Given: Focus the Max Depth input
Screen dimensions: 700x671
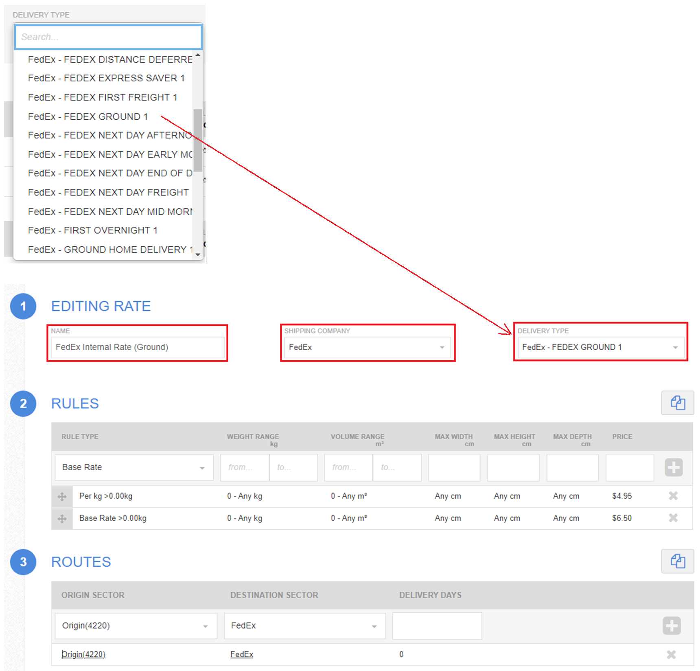Looking at the screenshot, I should pyautogui.click(x=572, y=467).
